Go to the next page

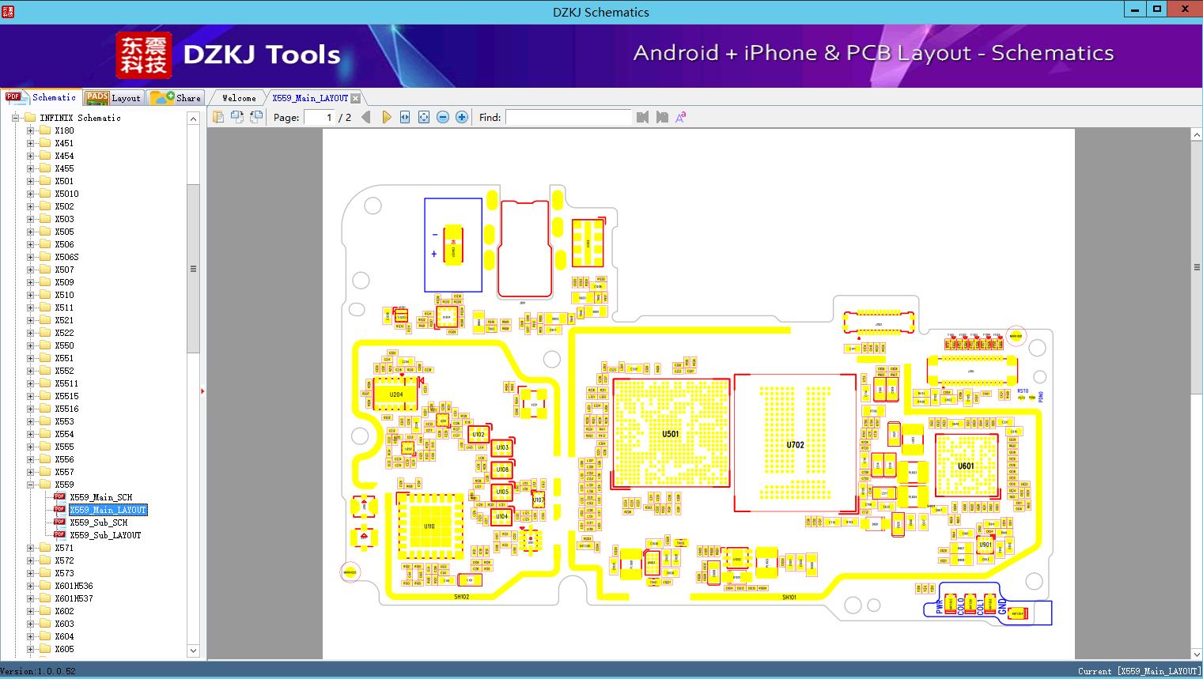click(386, 117)
